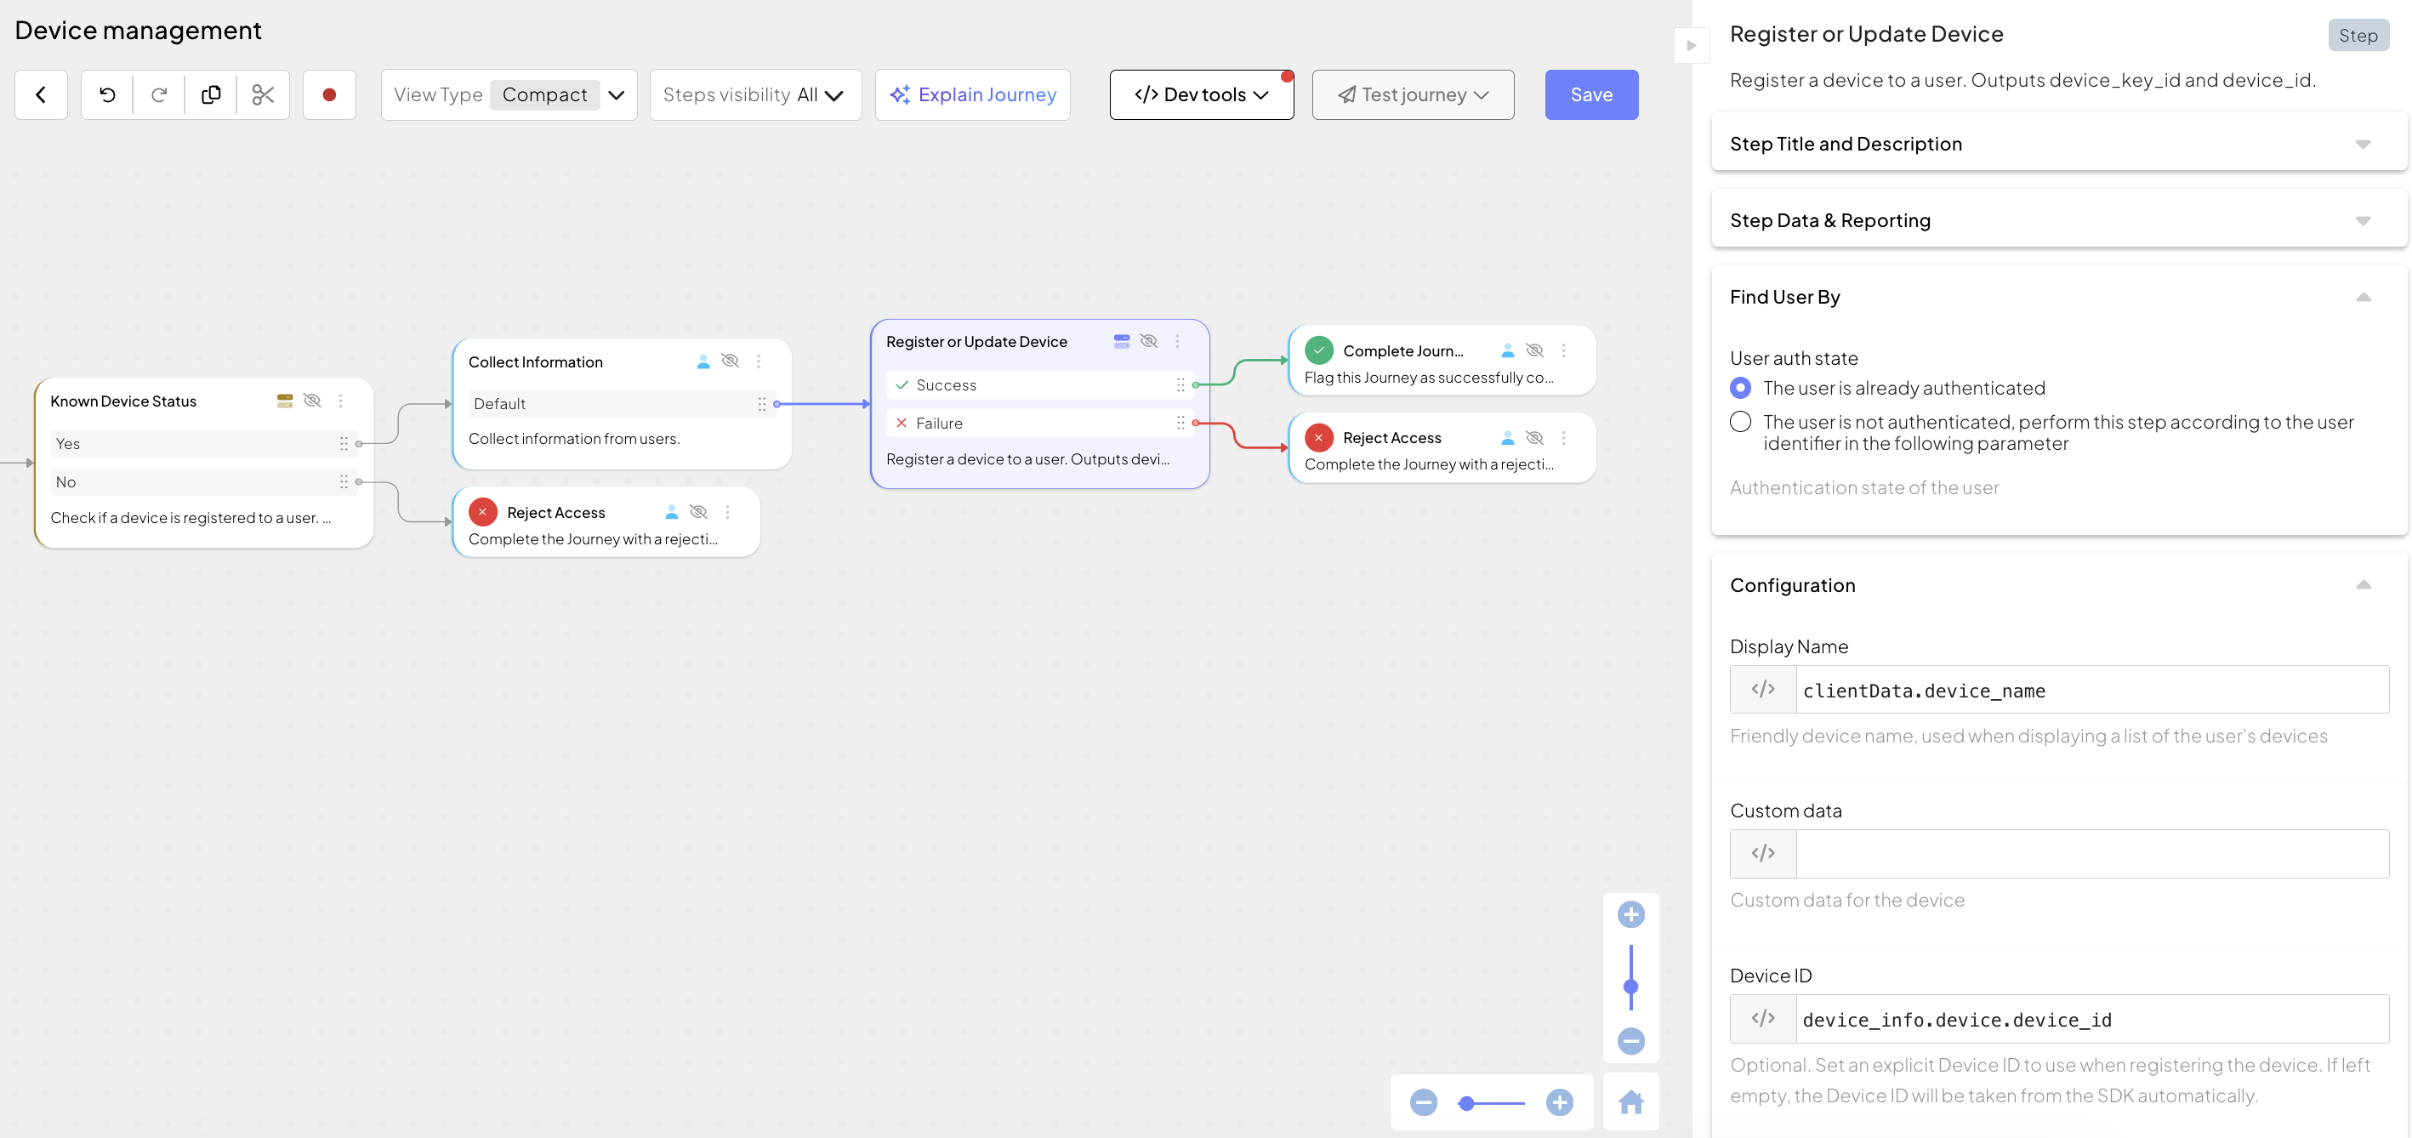Click the back arrow button
This screenshot has width=2412, height=1138.
point(41,94)
